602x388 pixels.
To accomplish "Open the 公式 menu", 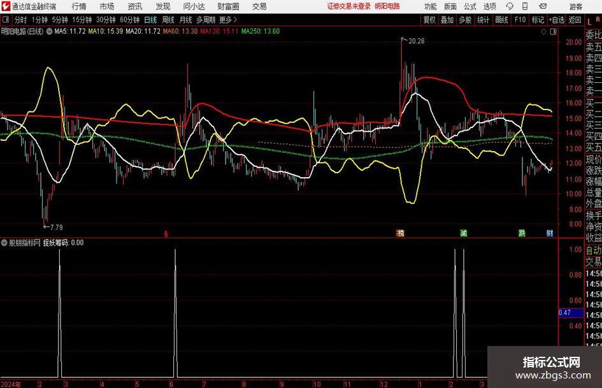I will click(470, 6).
